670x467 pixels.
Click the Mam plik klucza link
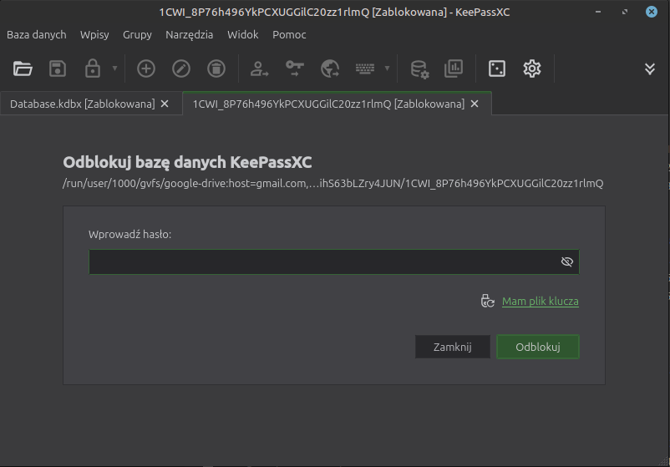[540, 302]
